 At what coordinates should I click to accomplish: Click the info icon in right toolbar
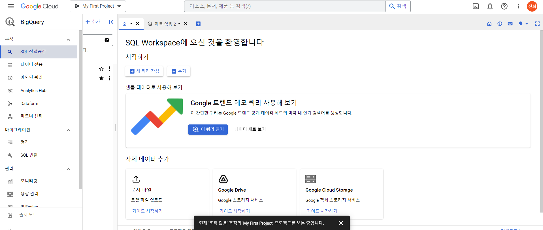[500, 24]
